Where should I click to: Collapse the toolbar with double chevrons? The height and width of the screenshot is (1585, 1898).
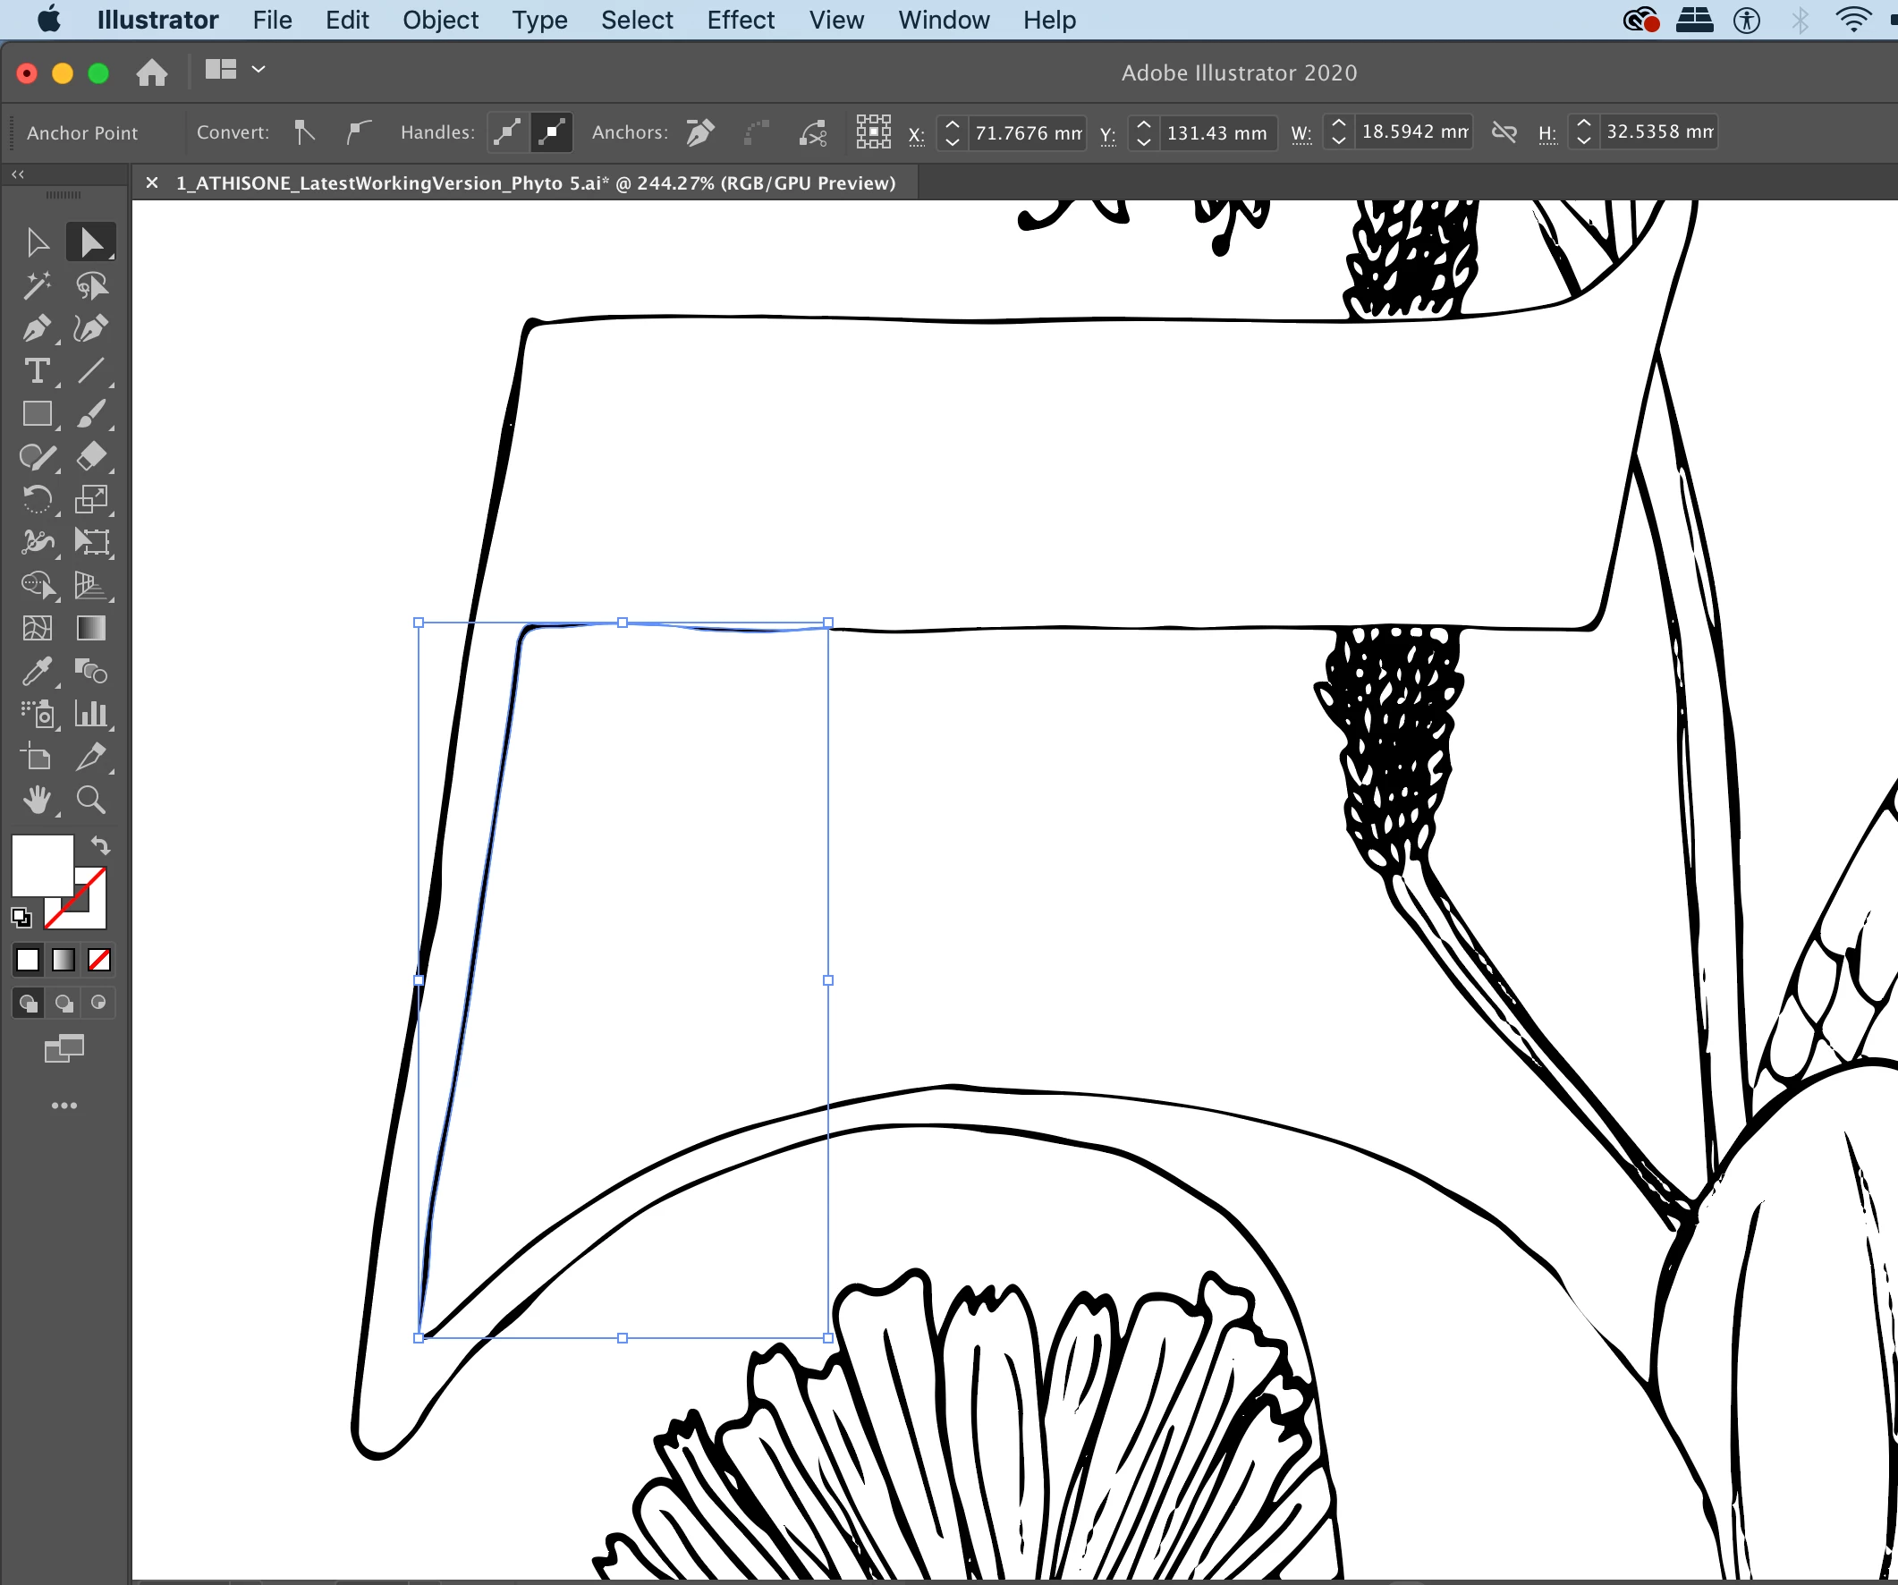pos(18,174)
